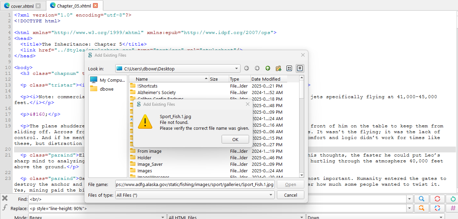The width and height of the screenshot is (458, 219).
Task: Switch file dialog to detail view icon
Action: [300, 68]
